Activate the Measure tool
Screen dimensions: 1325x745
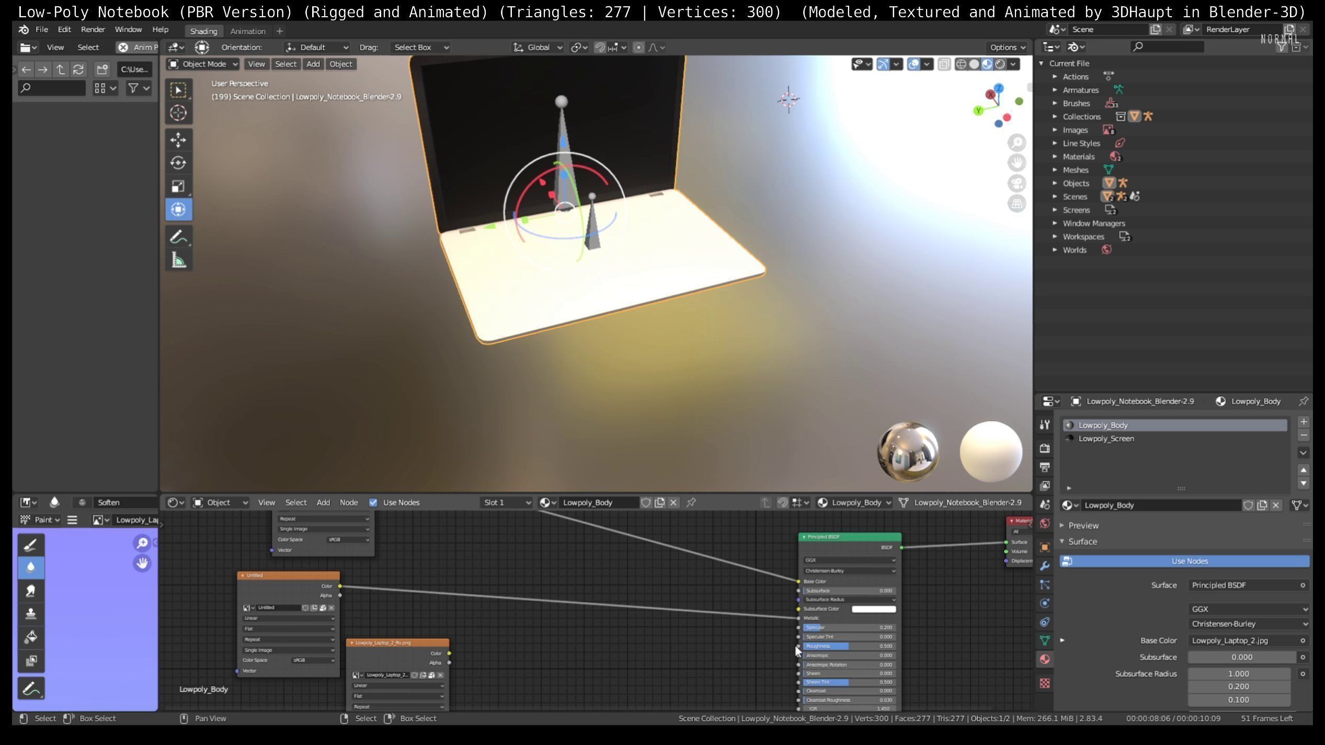178,260
